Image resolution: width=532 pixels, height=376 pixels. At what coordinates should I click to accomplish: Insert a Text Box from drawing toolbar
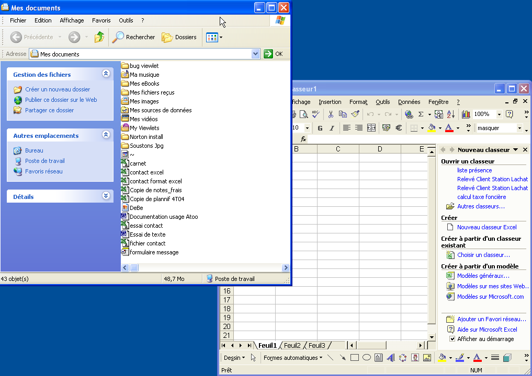click(x=379, y=358)
